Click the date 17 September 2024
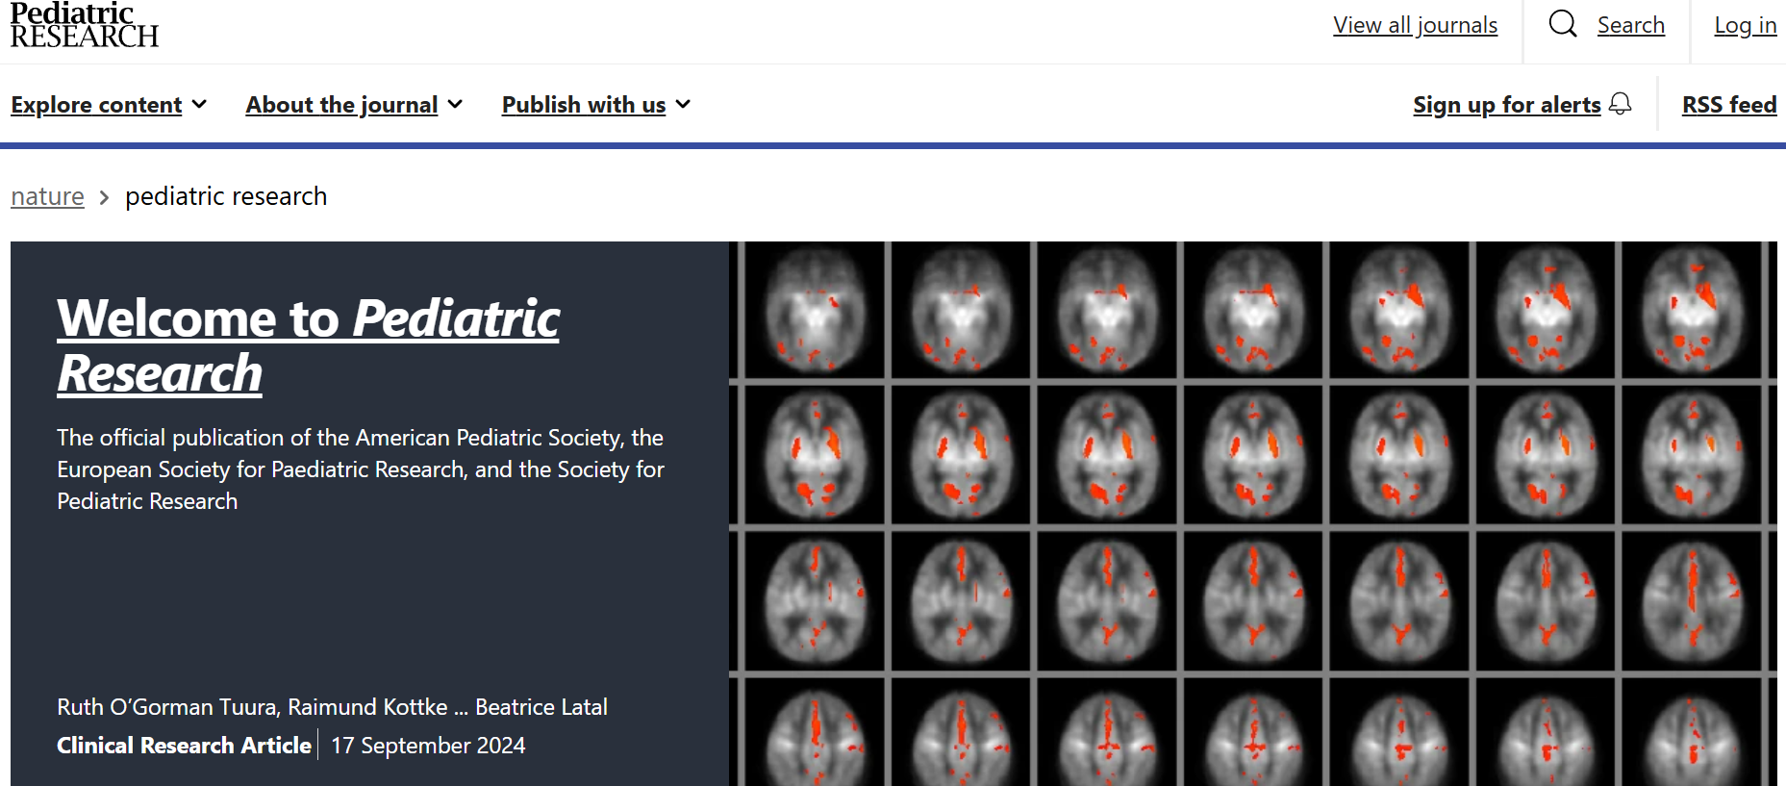This screenshot has height=786, width=1786. [428, 746]
